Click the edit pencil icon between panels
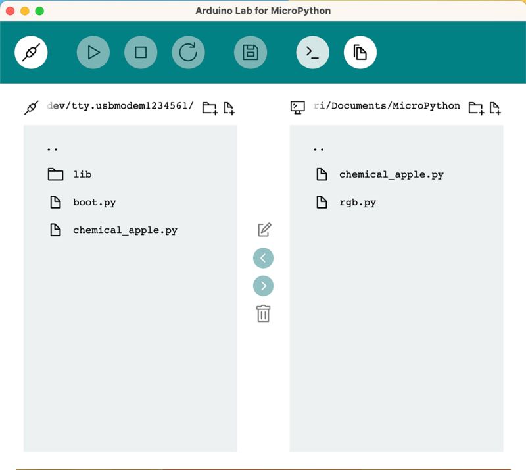Screen dimensions: 526x470 pos(264,230)
